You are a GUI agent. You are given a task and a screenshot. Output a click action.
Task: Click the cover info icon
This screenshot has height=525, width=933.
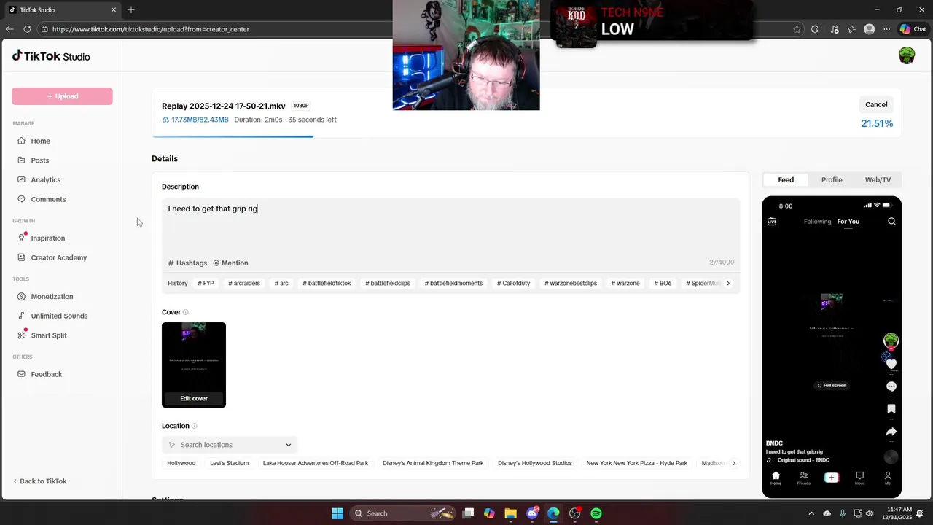click(186, 312)
